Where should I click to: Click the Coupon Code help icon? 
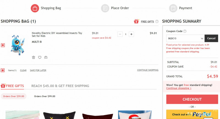pyautogui.click(x=185, y=31)
